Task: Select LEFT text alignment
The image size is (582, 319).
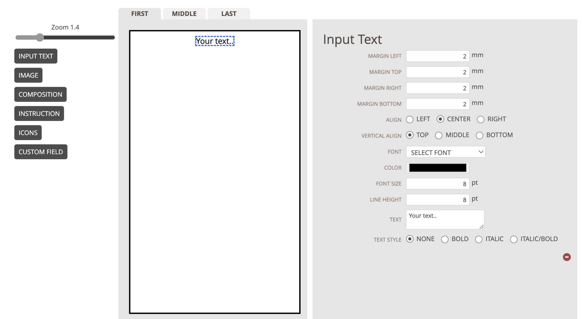Action: tap(410, 119)
